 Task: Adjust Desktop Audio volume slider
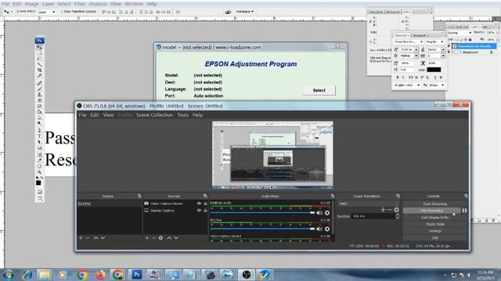[x=263, y=212]
